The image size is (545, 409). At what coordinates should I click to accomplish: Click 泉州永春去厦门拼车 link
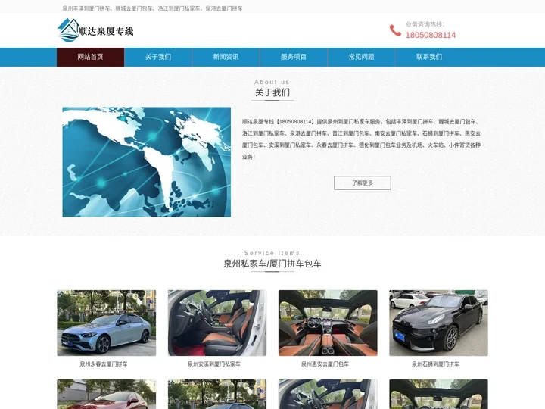tap(104, 364)
